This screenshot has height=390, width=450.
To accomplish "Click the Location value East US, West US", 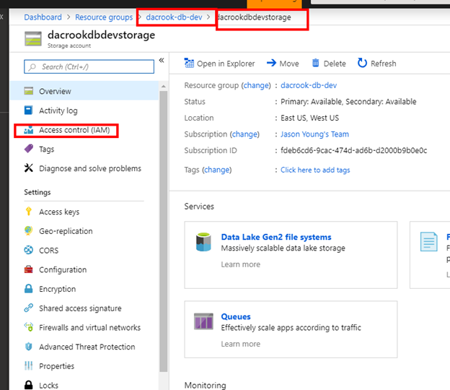I will tap(309, 118).
